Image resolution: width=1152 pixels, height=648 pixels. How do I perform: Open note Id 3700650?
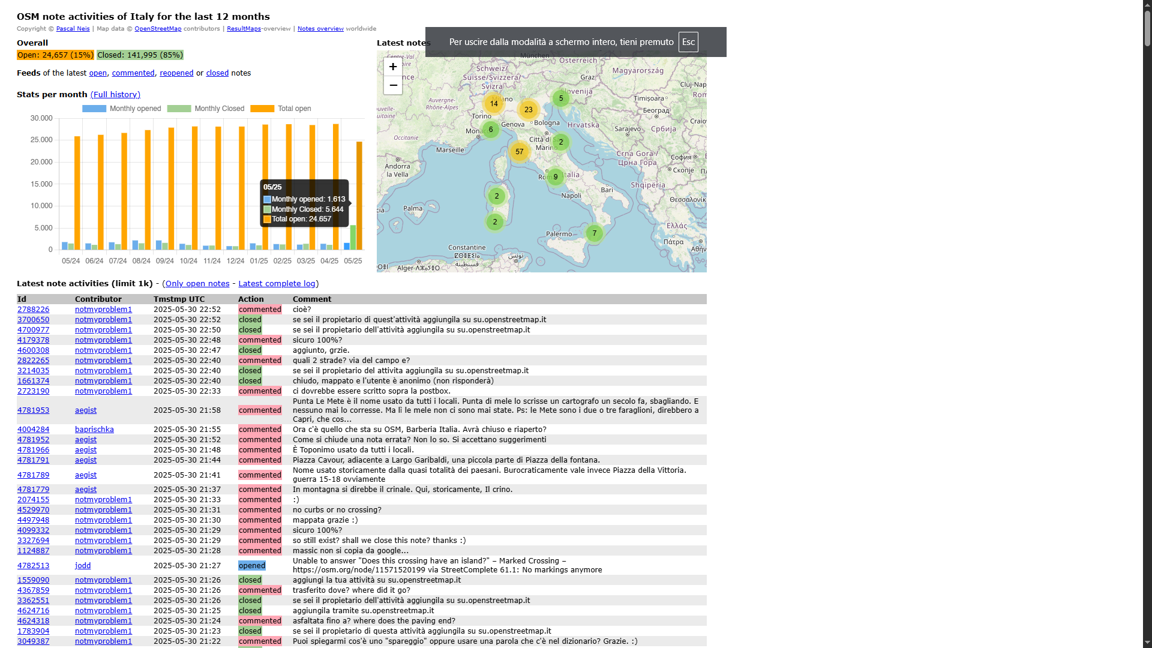pyautogui.click(x=34, y=320)
